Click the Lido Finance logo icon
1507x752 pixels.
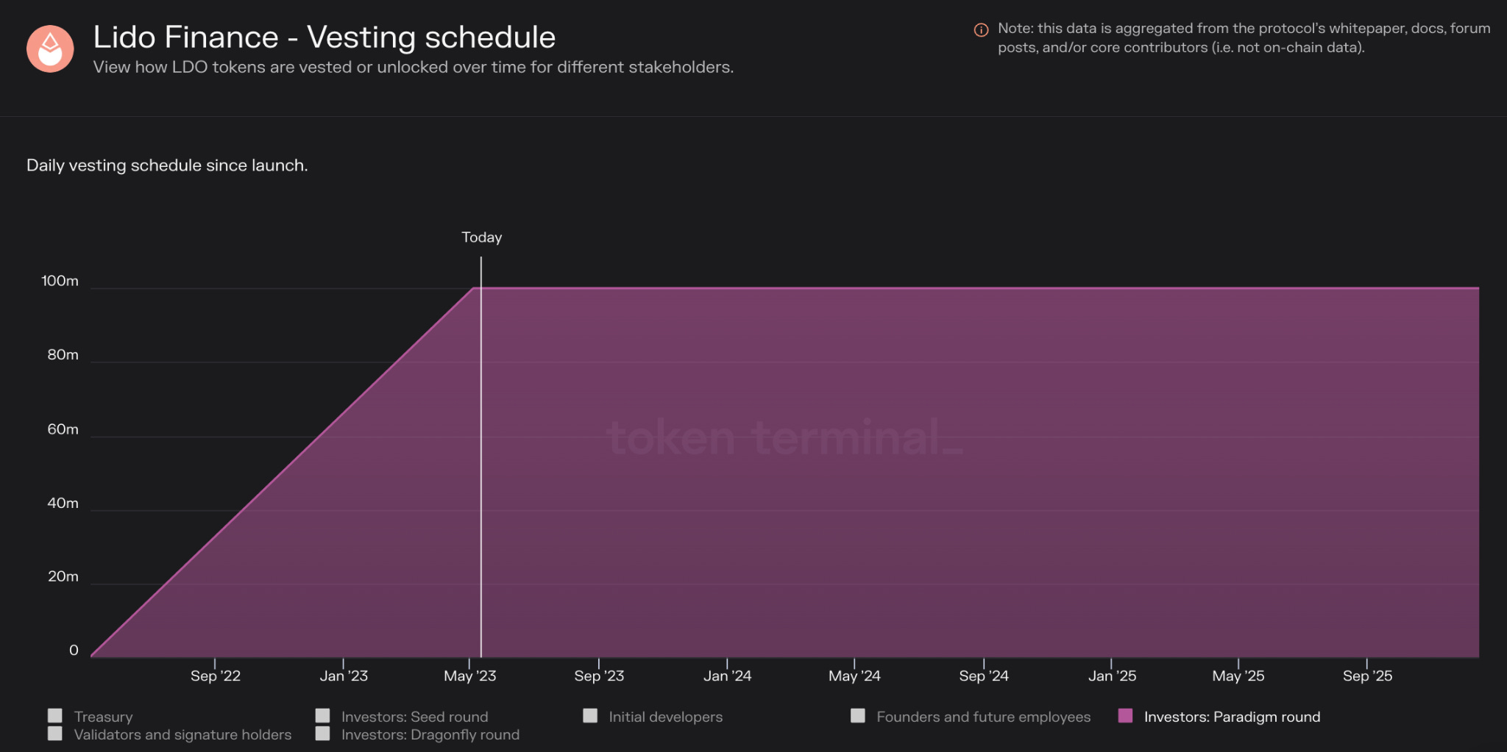click(50, 49)
